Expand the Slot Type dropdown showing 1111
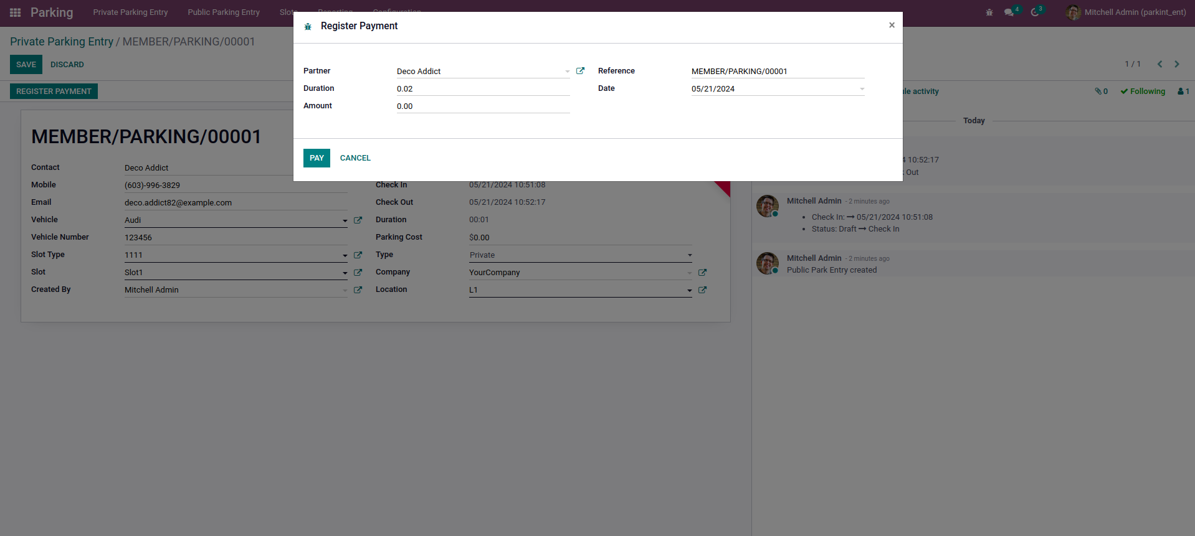Image resolution: width=1195 pixels, height=536 pixels. [345, 256]
